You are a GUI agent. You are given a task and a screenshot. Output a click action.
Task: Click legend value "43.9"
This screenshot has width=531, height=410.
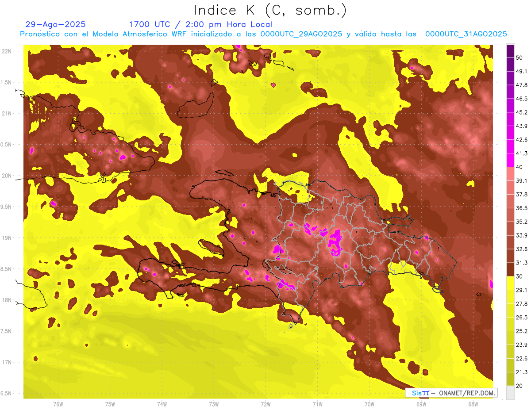pos(522,126)
